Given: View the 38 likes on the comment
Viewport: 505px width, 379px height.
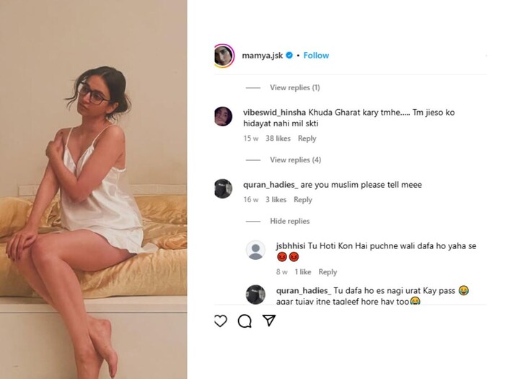Looking at the screenshot, I should tap(278, 139).
